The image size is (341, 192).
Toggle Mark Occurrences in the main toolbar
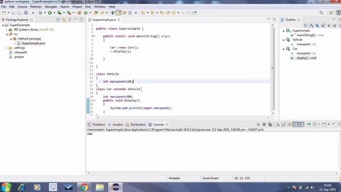pos(118,13)
